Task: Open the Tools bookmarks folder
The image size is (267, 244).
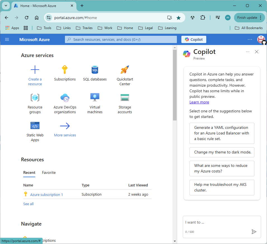Action: 44,28
